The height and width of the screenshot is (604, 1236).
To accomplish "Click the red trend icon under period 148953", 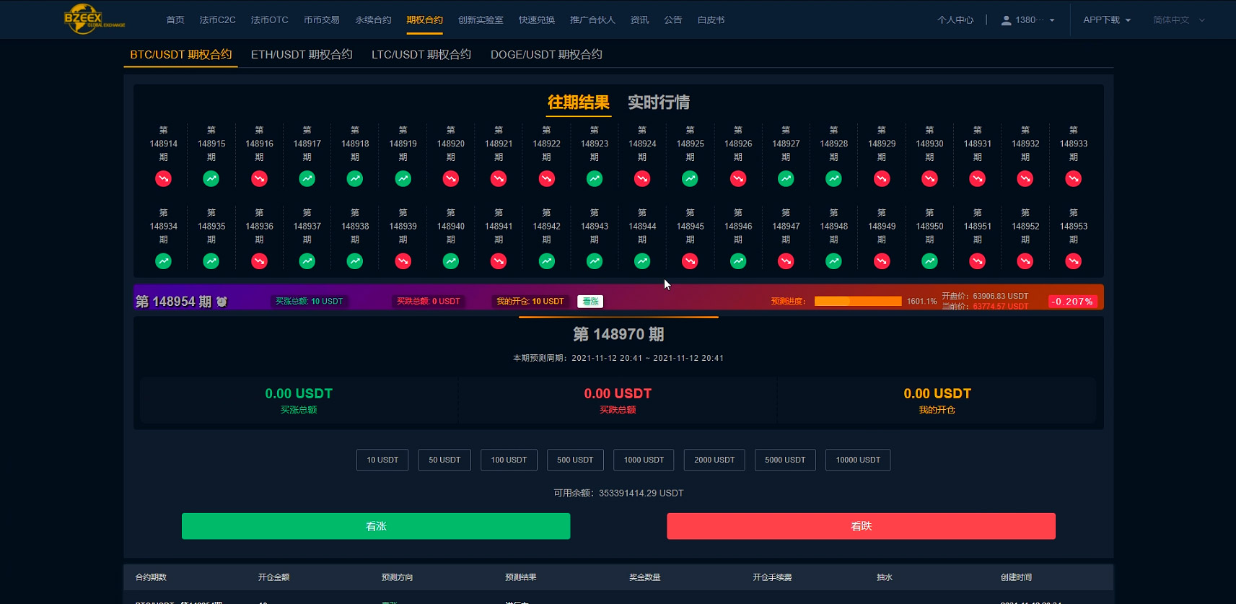I will click(x=1074, y=261).
